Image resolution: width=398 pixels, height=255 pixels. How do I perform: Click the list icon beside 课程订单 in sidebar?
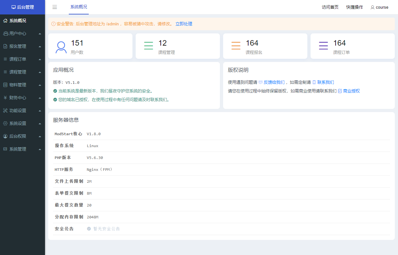tap(5, 59)
